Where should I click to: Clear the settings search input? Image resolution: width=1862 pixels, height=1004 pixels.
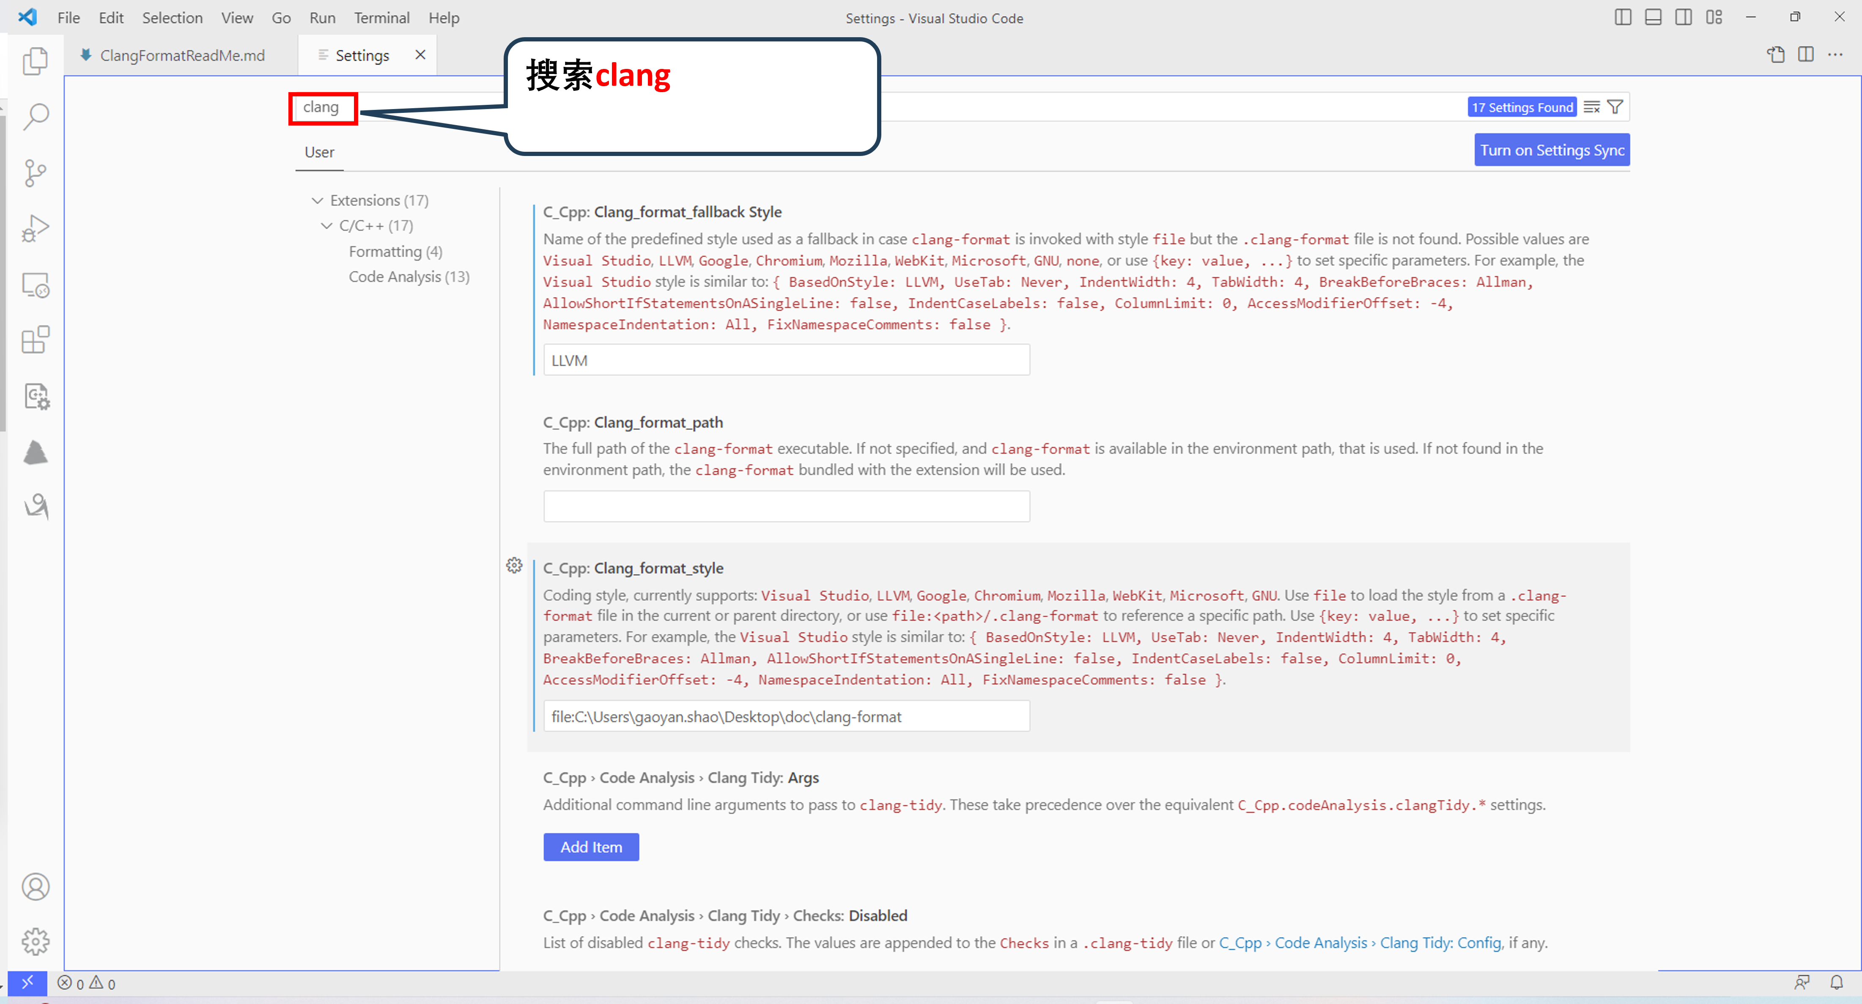[x=1591, y=107]
